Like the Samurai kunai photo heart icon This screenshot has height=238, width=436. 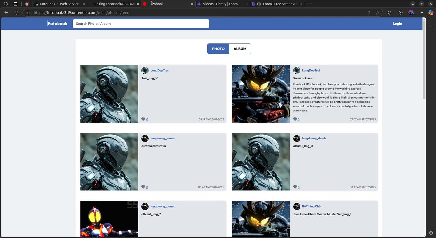tap(295, 119)
